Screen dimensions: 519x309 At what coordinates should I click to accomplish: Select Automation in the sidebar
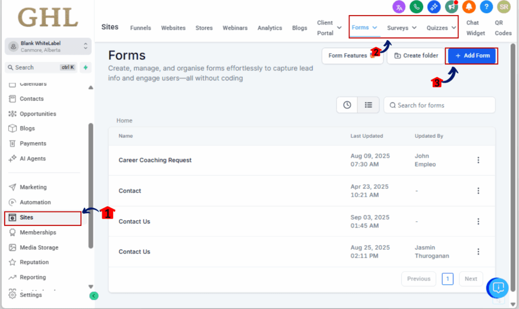point(35,202)
